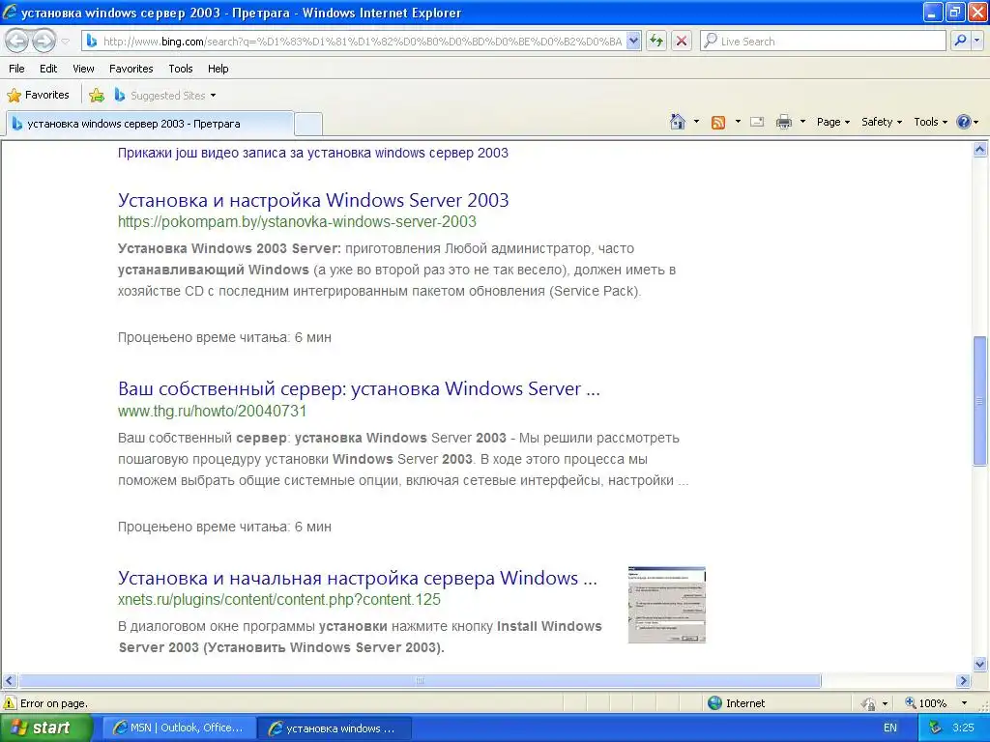Open search provider options dropdown
990x742 pixels.
pos(976,41)
